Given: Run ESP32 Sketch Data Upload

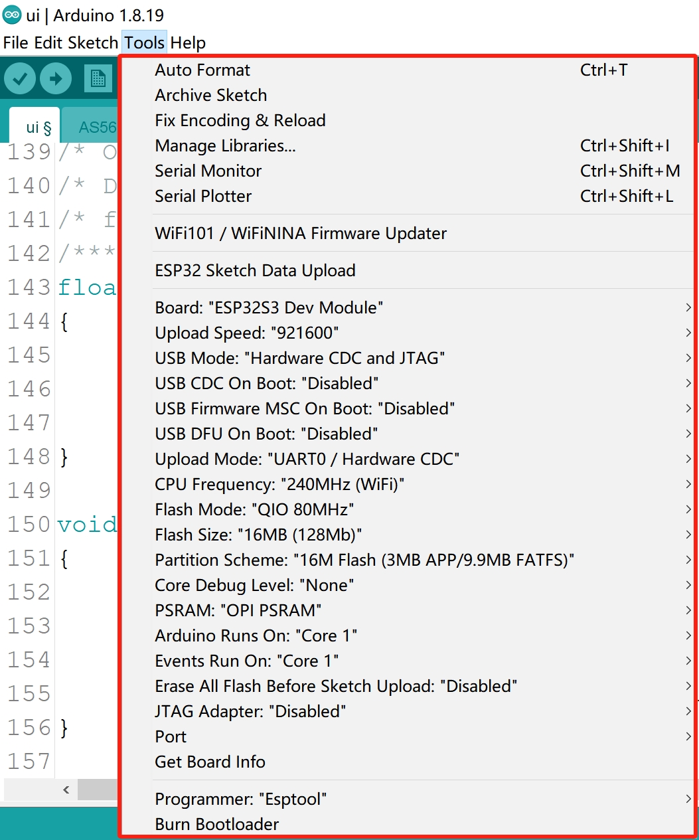Looking at the screenshot, I should pos(407,270).
